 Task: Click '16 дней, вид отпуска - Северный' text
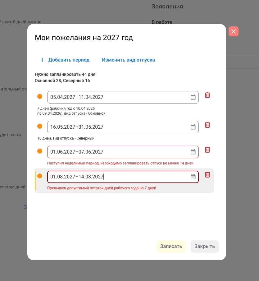(x=66, y=138)
